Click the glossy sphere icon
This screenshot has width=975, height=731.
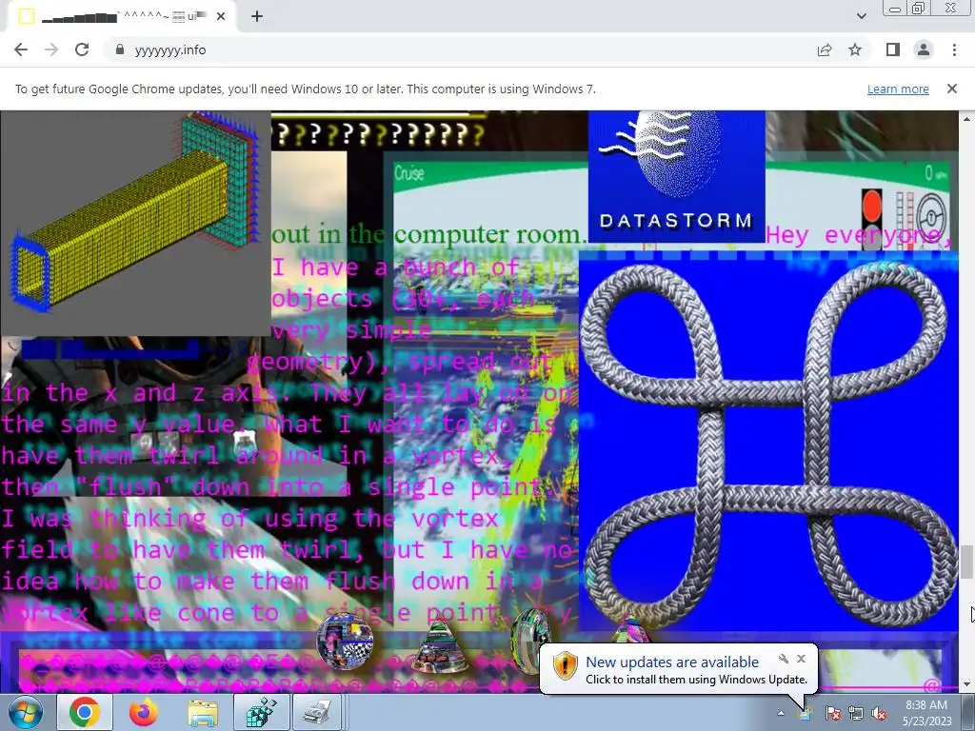pos(345,641)
